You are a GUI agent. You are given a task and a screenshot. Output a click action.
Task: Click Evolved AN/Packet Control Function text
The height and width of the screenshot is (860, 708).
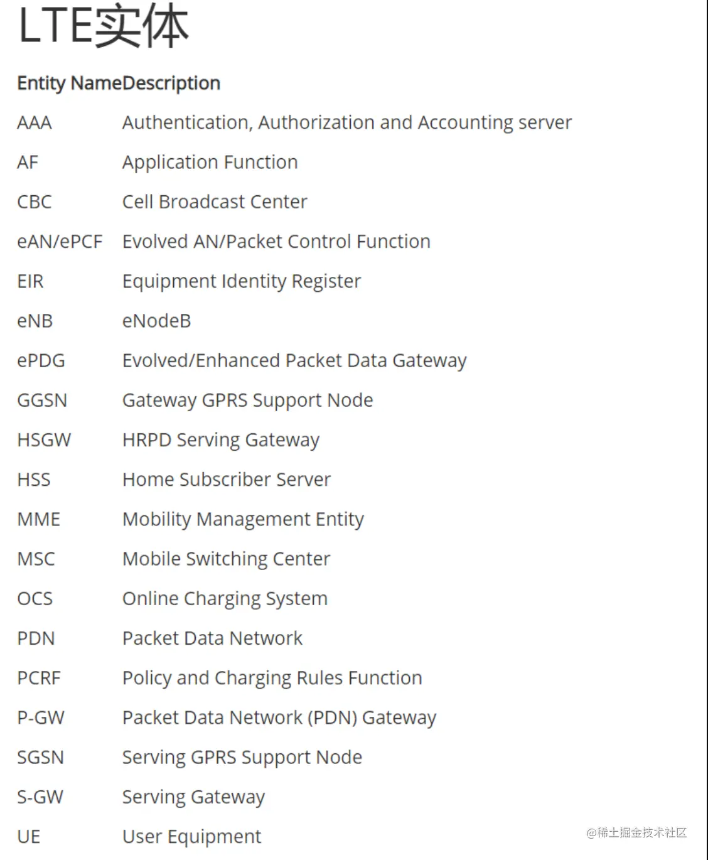(276, 242)
